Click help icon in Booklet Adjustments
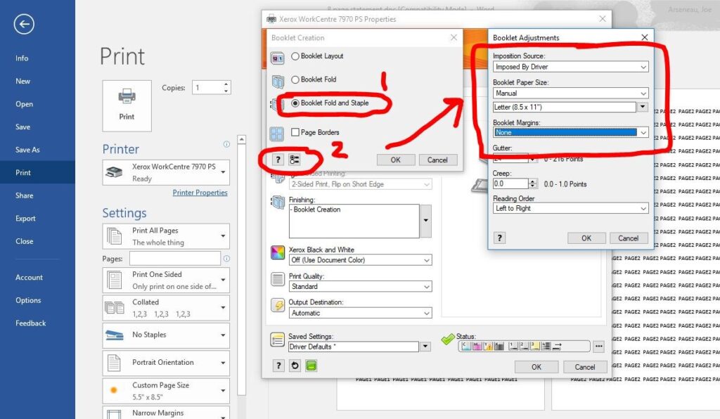This screenshot has width=720, height=419. (500, 238)
